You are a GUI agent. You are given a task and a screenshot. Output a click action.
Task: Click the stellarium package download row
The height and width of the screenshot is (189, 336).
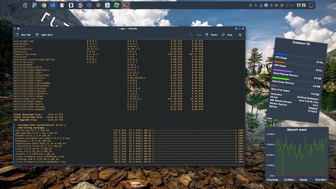tap(130, 130)
